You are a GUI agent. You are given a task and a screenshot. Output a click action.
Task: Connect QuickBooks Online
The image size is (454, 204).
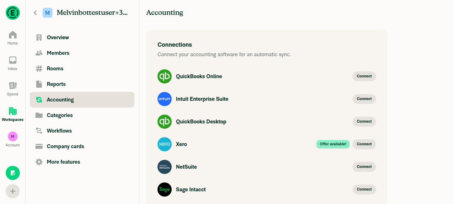(364, 76)
